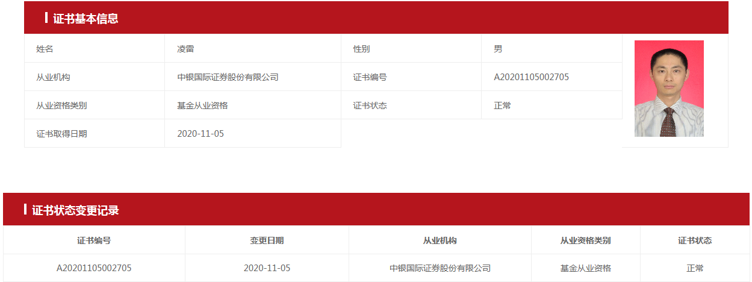Screen dimensions: 752x282
Task: Select A20201105002705 in the change record row
Action: pos(94,268)
